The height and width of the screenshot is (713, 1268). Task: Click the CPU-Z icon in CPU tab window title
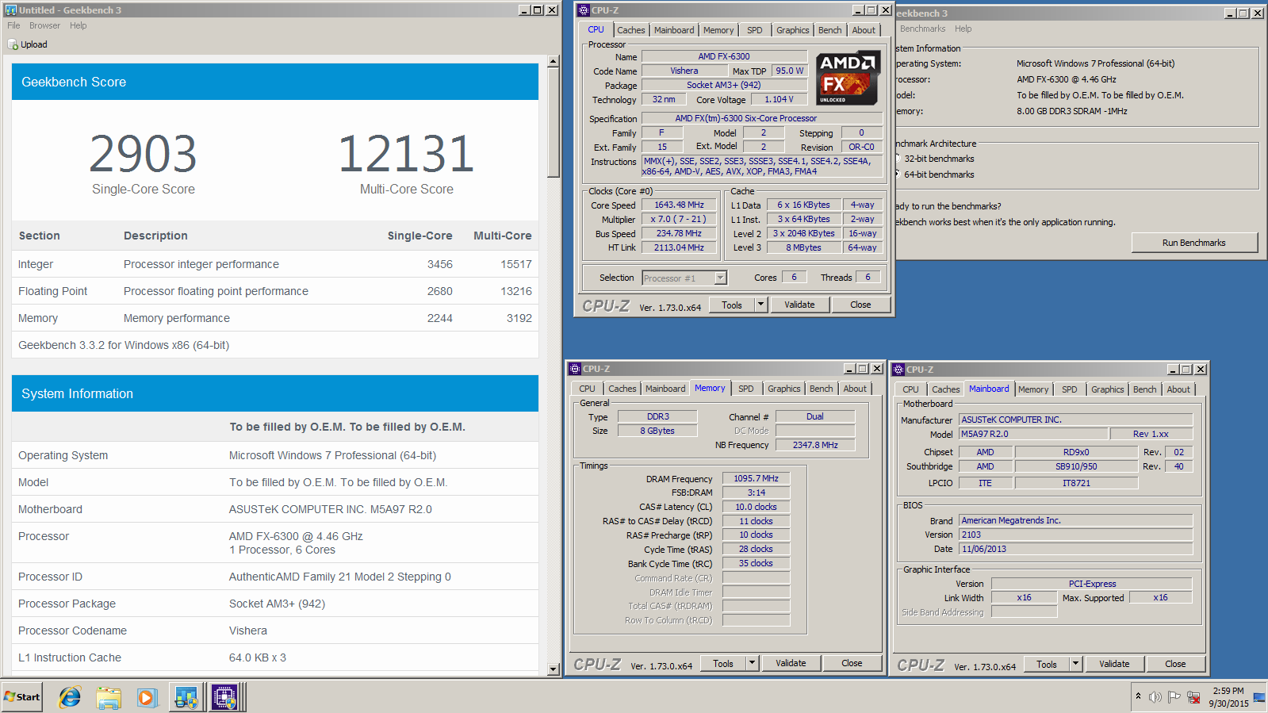(x=584, y=10)
